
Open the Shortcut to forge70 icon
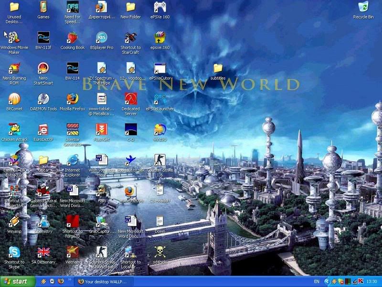pyautogui.click(x=73, y=221)
